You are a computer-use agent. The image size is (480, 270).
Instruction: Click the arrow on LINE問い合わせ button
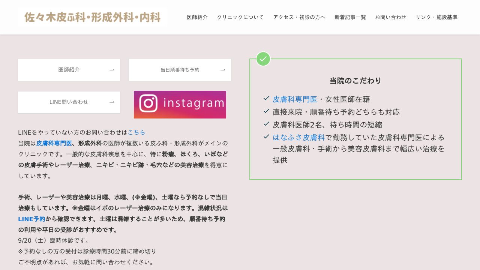click(x=112, y=102)
